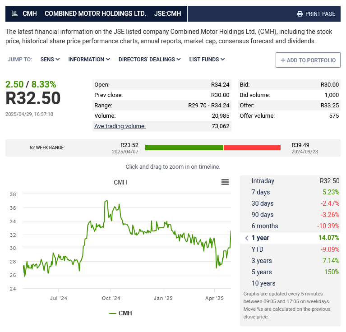346x332 pixels.
Task: Click the Bid volume value 1,000
Action: tap(332, 95)
